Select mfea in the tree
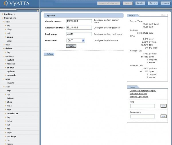This screenshot has width=172, height=145. point(9,121)
